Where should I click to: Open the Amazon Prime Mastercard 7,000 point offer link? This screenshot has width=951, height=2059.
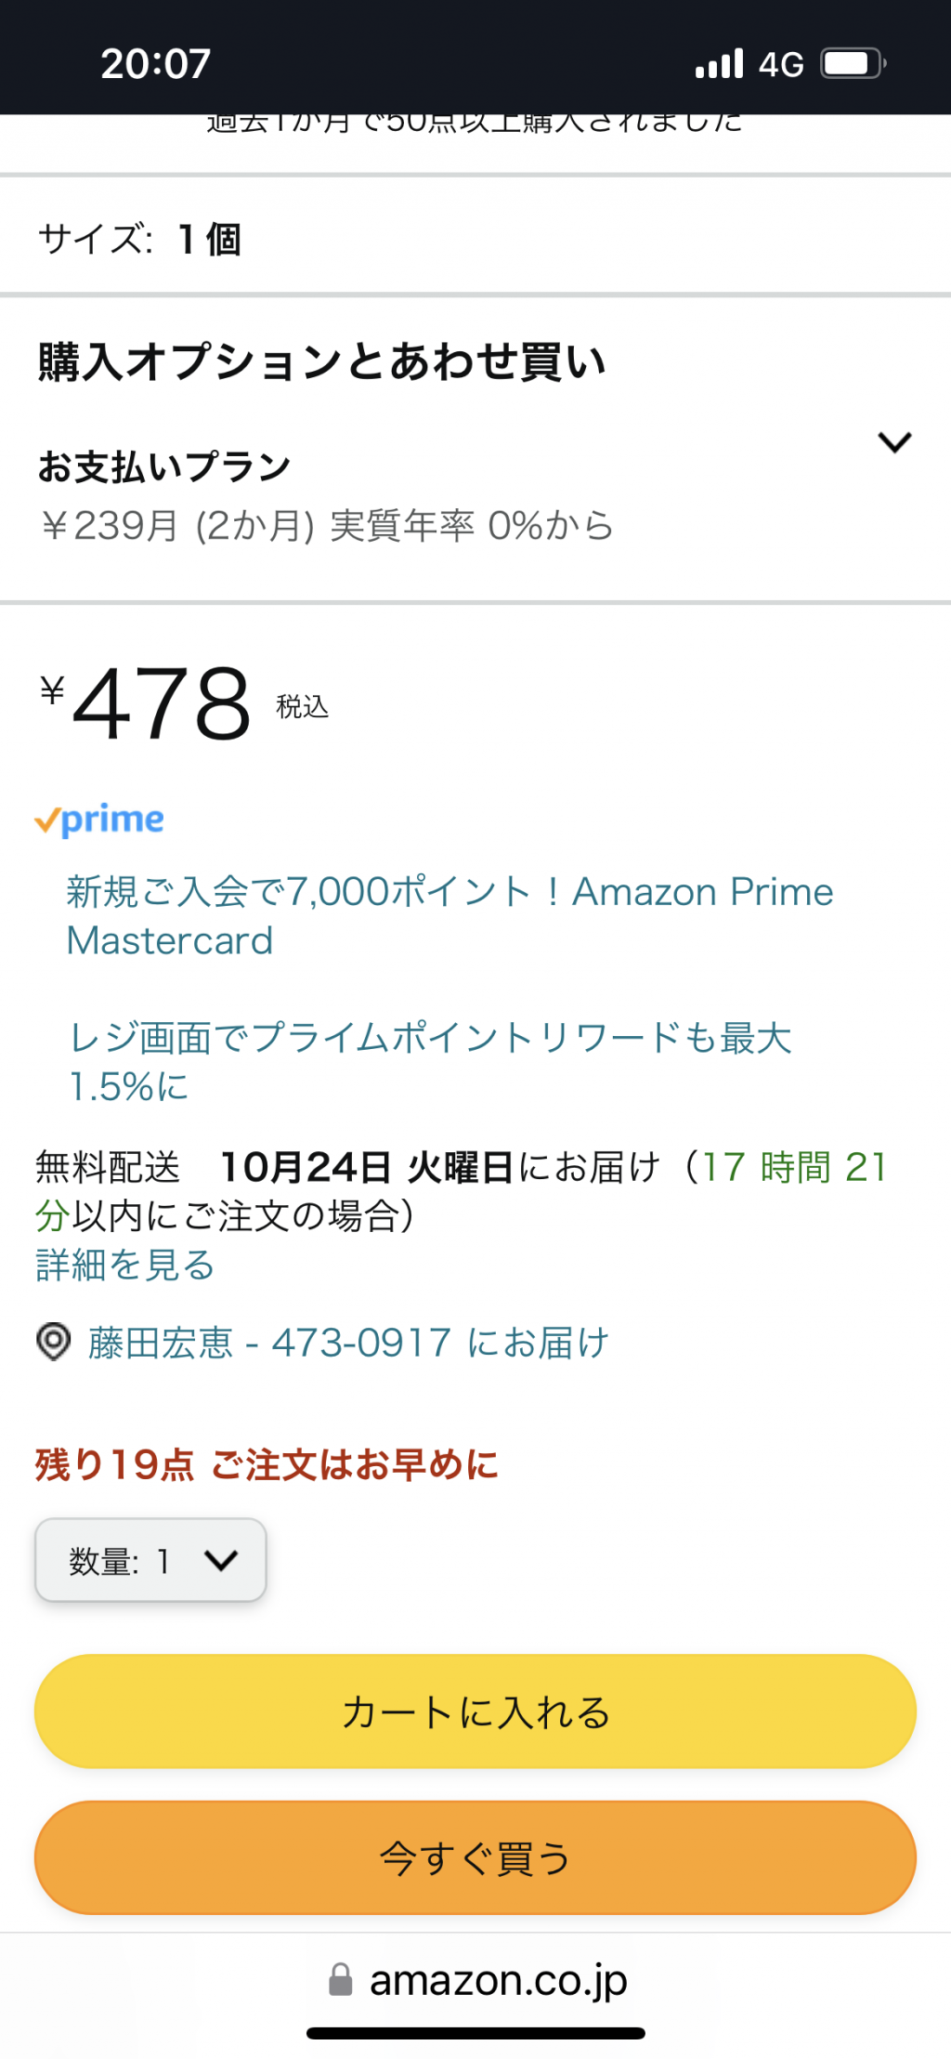pos(449,916)
